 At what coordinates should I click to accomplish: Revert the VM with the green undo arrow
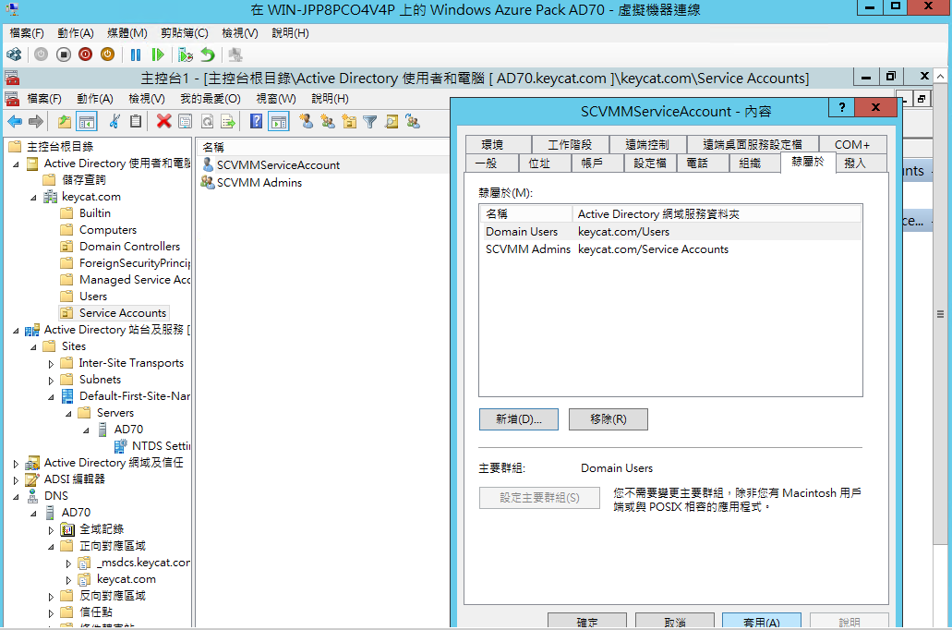[208, 55]
